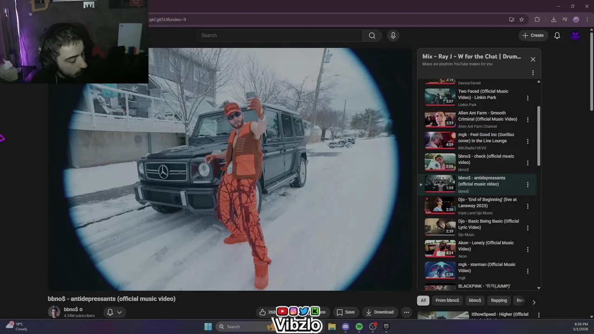Play Djo End of Beginning thumbnail

(x=440, y=205)
